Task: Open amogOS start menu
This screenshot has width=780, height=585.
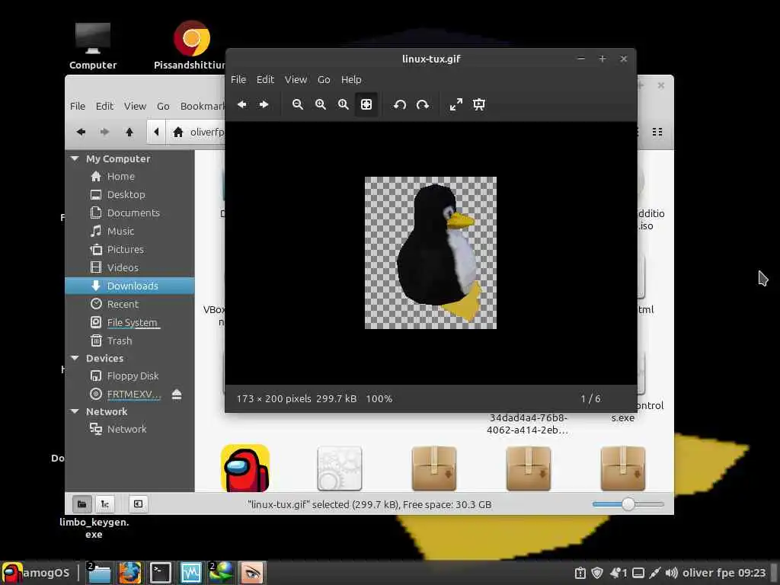Action: point(36,573)
